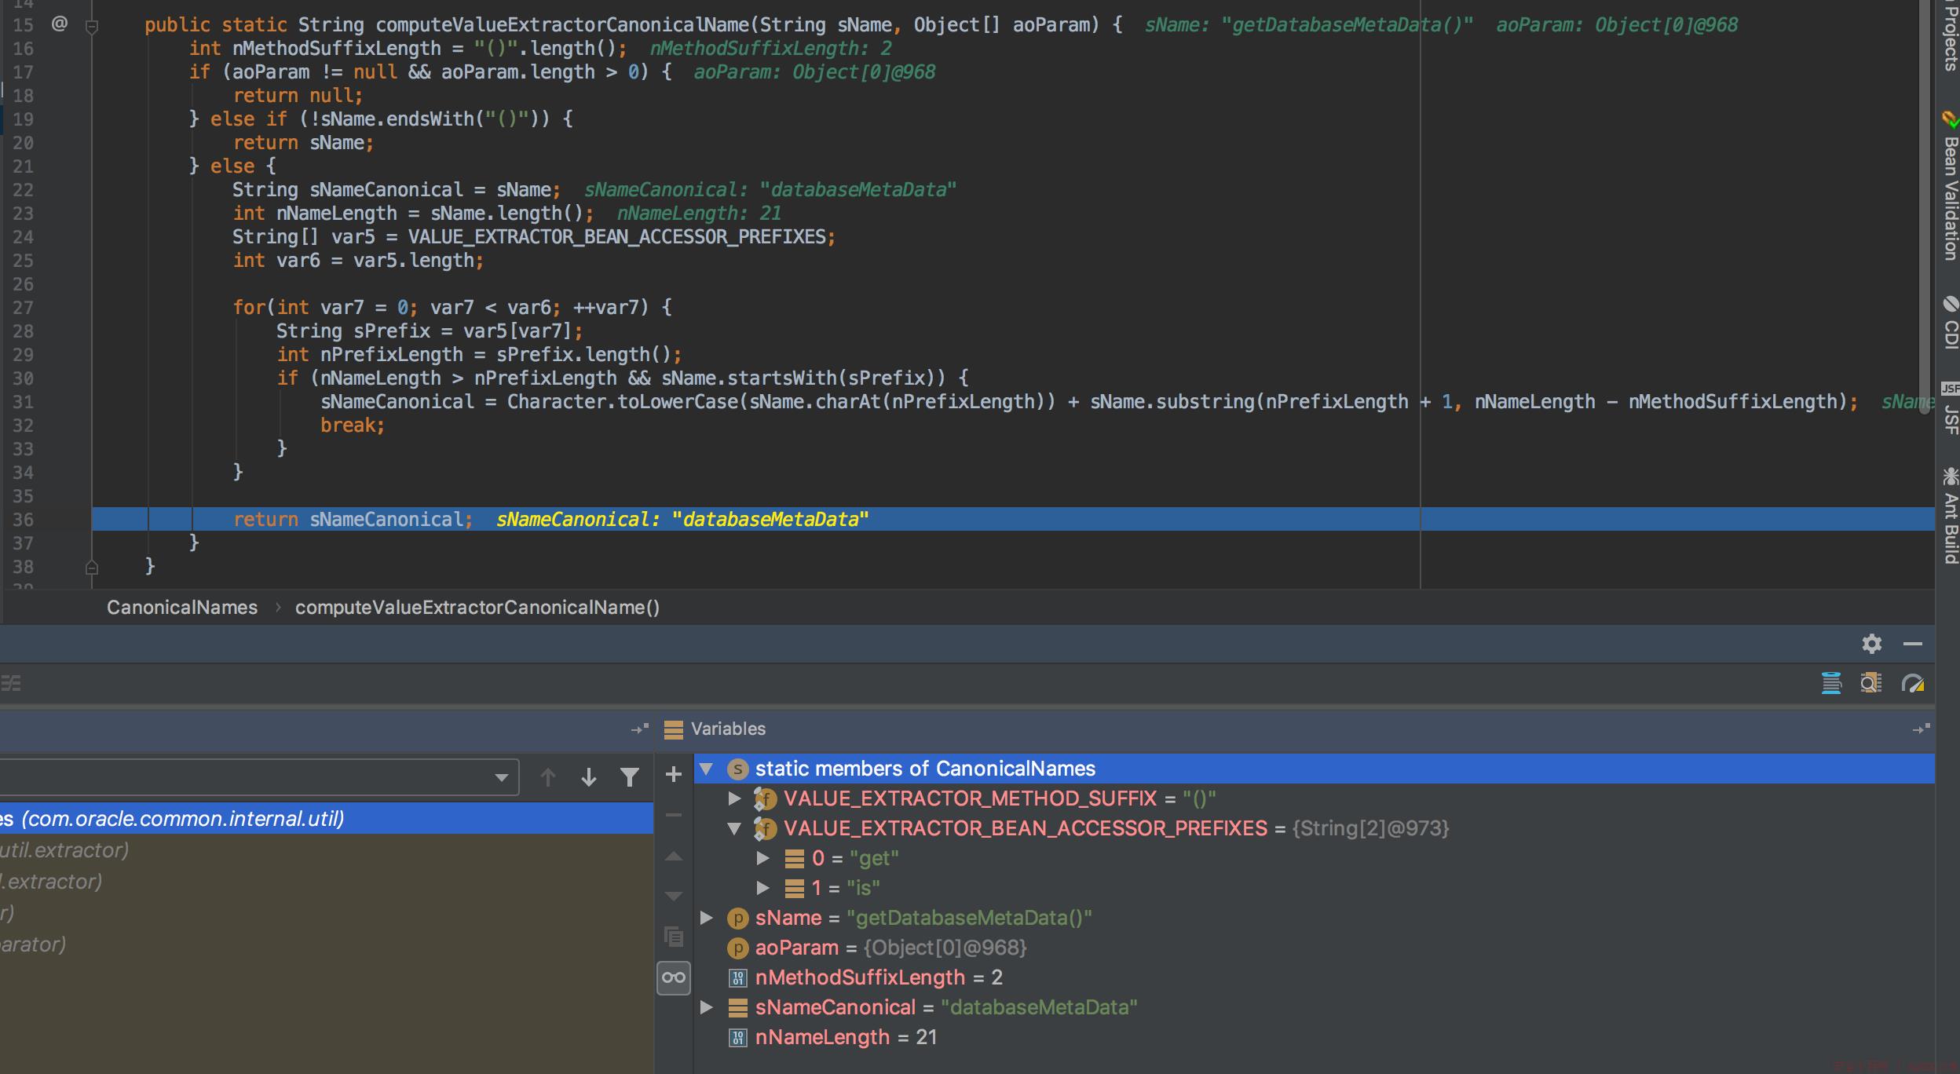This screenshot has width=1960, height=1074.
Task: Expand array element 1 = "is"
Action: click(x=762, y=888)
